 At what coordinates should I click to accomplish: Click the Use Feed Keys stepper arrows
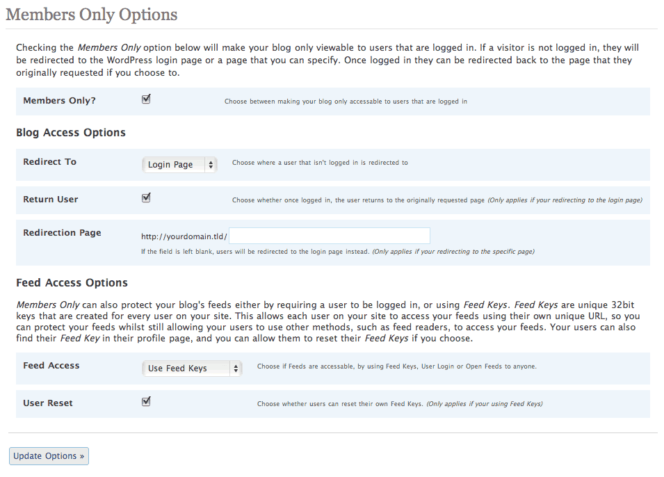click(236, 369)
